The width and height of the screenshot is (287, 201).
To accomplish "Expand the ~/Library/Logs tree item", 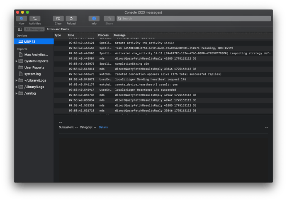I will pyautogui.click(x=17, y=80).
